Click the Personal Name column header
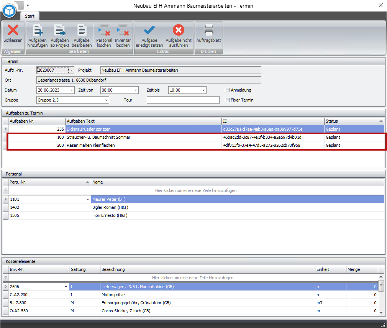Screen dimensions: 387x328 pos(238,182)
